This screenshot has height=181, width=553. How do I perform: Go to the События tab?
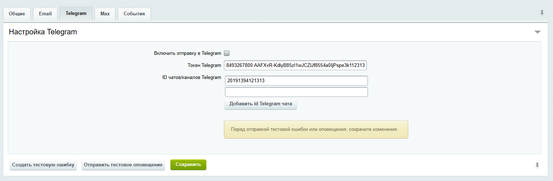[x=134, y=14]
